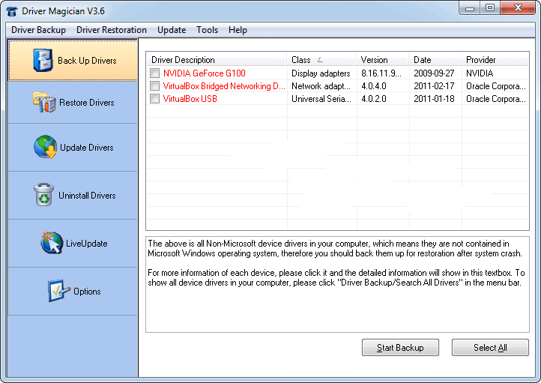The image size is (541, 383).
Task: Click the Back Up Drivers cabinet icon
Action: coord(43,61)
